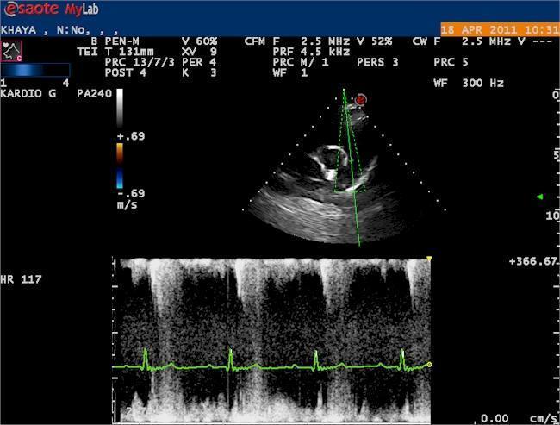Screen dimensions: 560x425
Task: Click the esaote MyLab logo
Action: click(52, 11)
